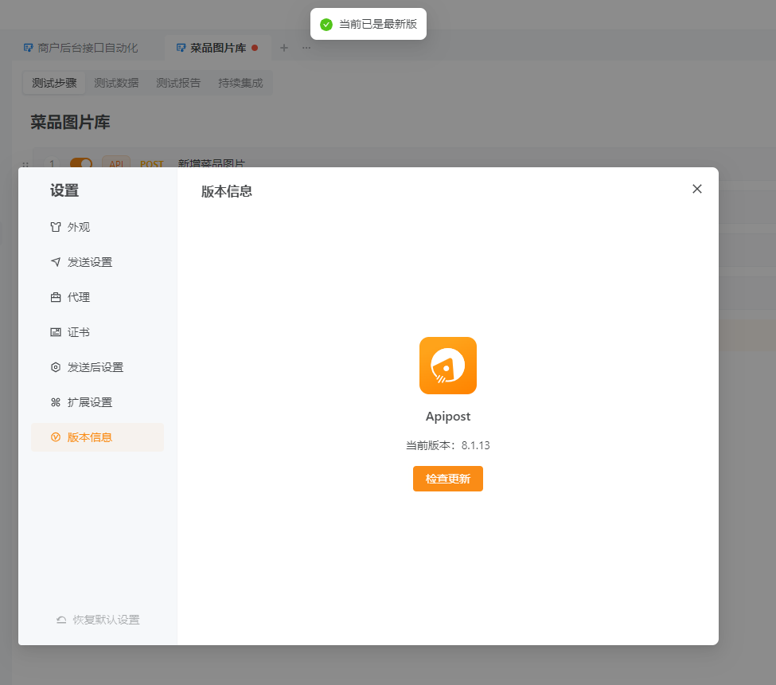
Task: Click the undo icon beside 恢复默认设置
Action: coord(61,620)
